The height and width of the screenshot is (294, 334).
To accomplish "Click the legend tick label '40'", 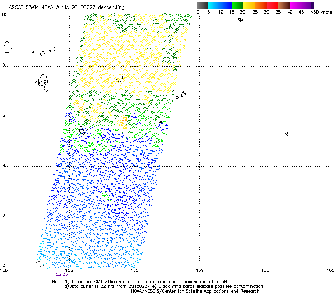I will pyautogui.click(x=290, y=12).
